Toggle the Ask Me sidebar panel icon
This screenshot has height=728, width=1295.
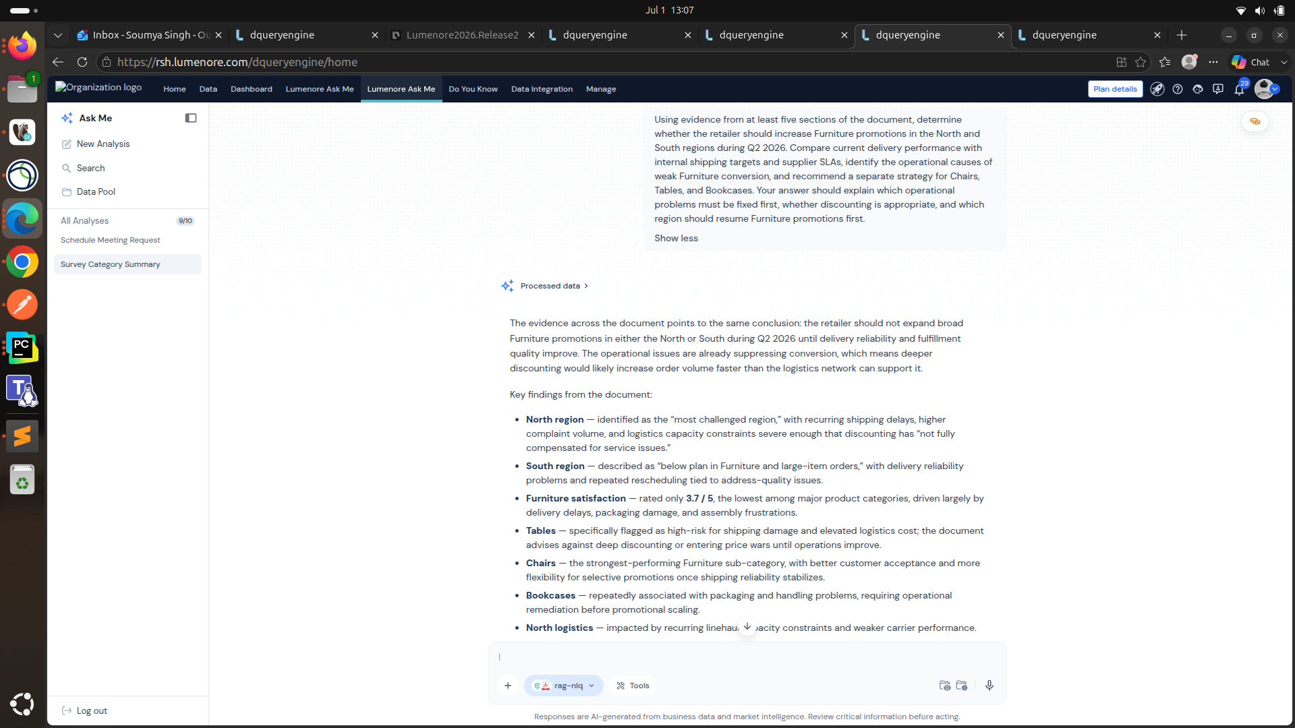pos(191,118)
